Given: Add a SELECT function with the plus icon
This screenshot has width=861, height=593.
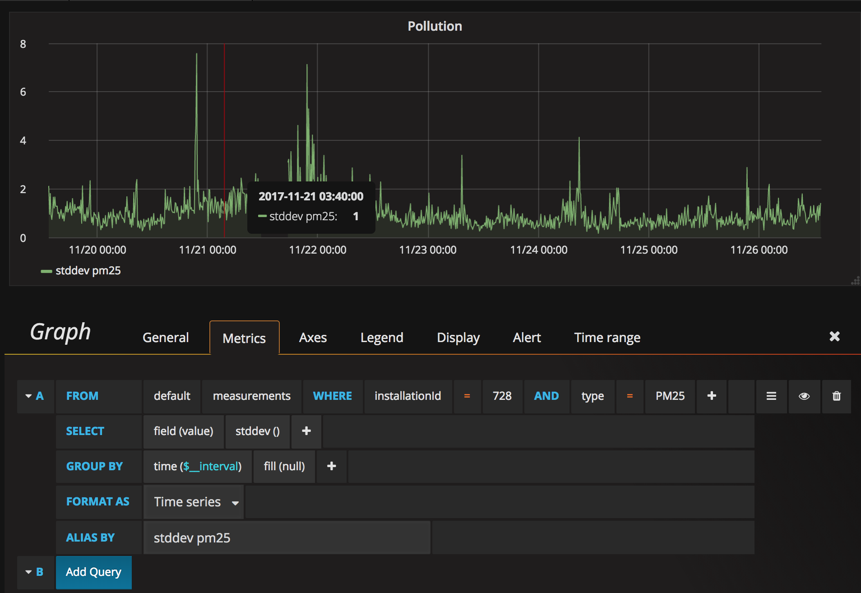Looking at the screenshot, I should [x=306, y=431].
